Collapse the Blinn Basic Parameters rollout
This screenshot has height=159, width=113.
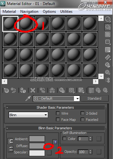[x=55, y=128]
